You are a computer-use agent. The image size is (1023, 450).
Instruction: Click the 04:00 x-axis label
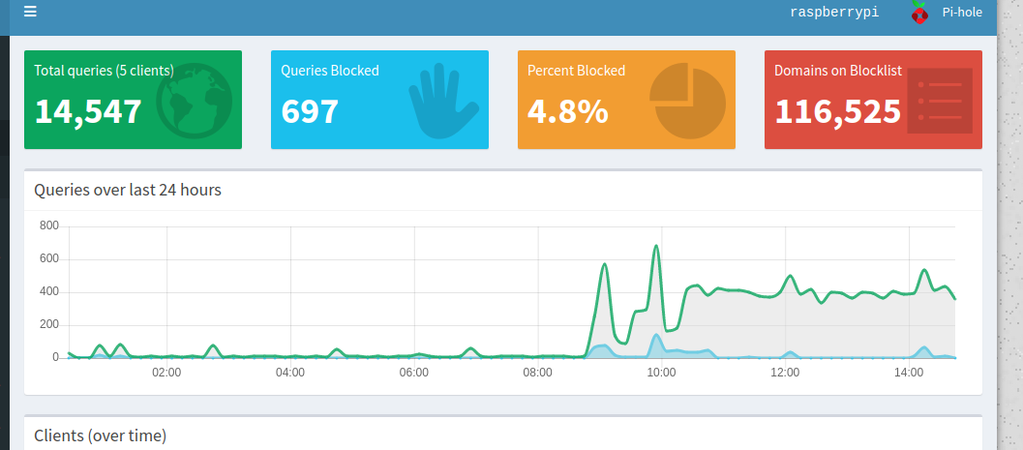[290, 373]
